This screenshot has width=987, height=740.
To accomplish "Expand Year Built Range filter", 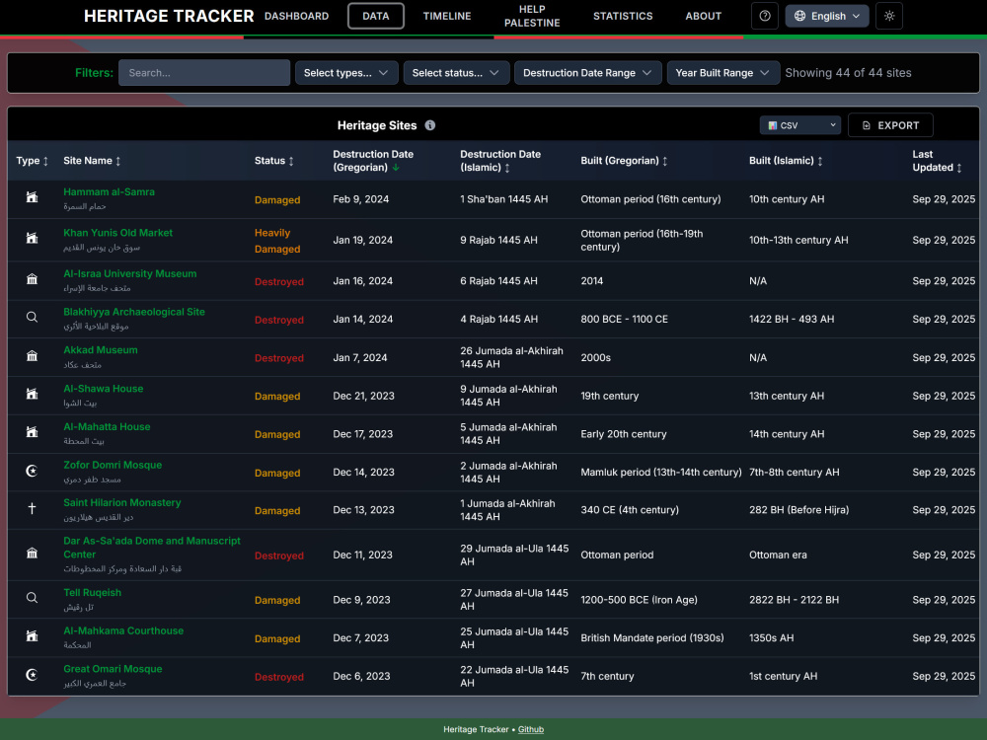I will coord(722,73).
